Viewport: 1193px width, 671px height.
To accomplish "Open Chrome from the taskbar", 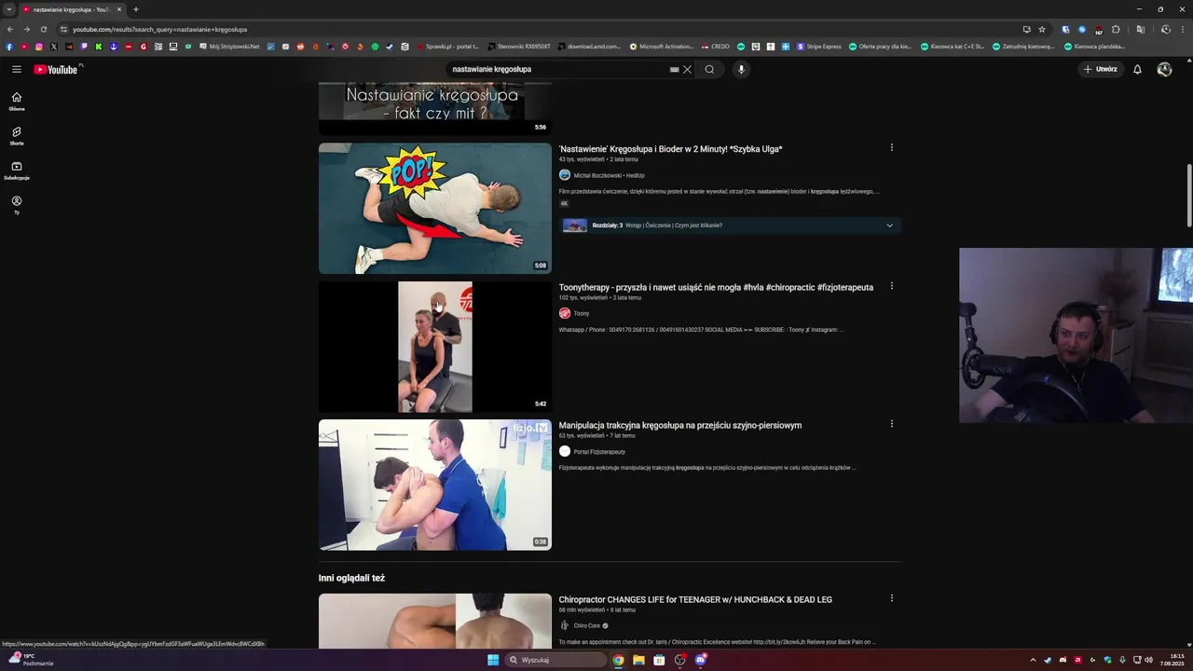I will 618,660.
